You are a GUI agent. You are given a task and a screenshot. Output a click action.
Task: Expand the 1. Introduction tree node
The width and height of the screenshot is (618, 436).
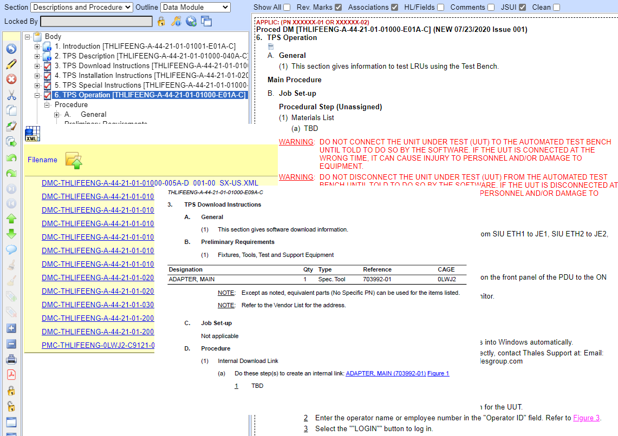coord(37,47)
